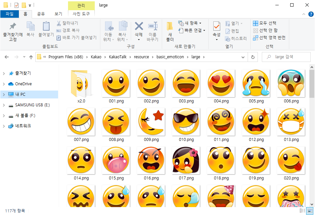Click 모두 선택 (Select all)
The image size is (315, 215).
(264, 23)
